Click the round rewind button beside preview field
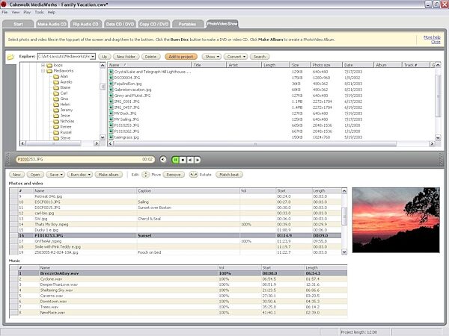 (x=163, y=159)
